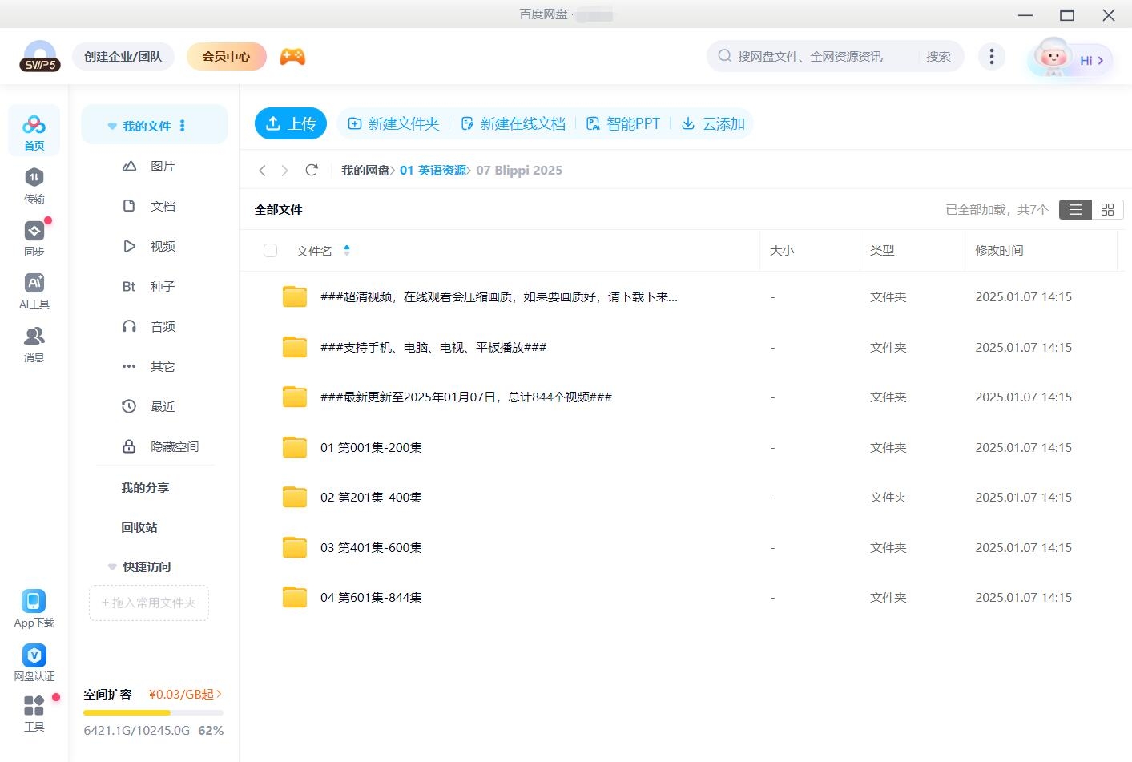Screen dimensions: 1132x762
Task: Collapse the 快捷访问 section arrow
Action: point(112,566)
